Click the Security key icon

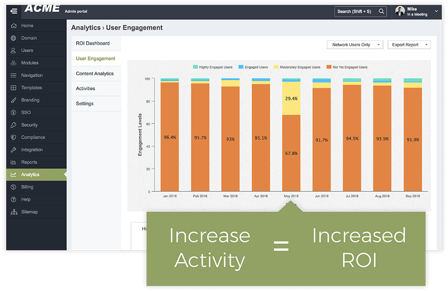pyautogui.click(x=13, y=125)
